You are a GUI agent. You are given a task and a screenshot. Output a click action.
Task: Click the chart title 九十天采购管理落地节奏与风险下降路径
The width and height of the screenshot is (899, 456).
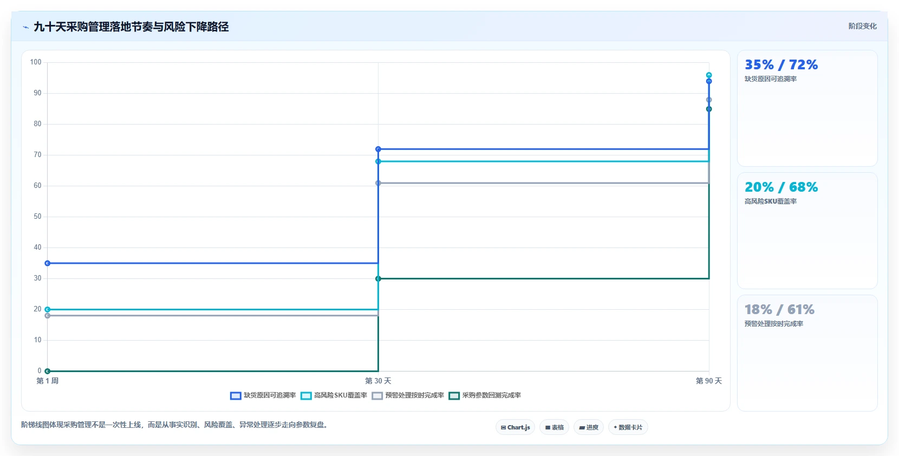coord(131,27)
